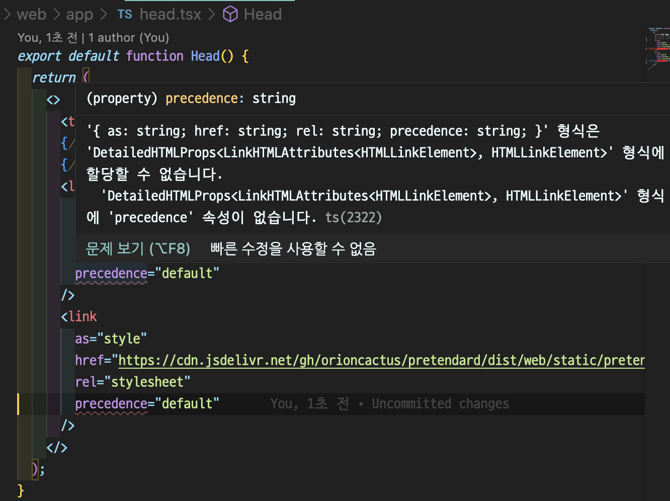Click the second 'precedence' attribute with blame
Screen dimensions: 670x501
[x=111, y=403]
